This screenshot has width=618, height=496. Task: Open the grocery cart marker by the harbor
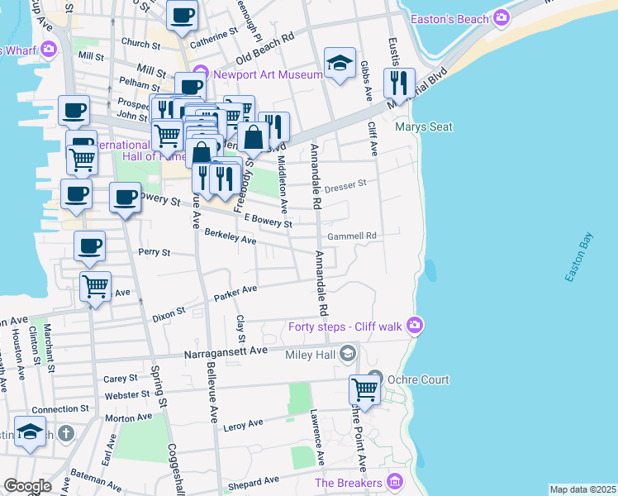pyautogui.click(x=82, y=161)
